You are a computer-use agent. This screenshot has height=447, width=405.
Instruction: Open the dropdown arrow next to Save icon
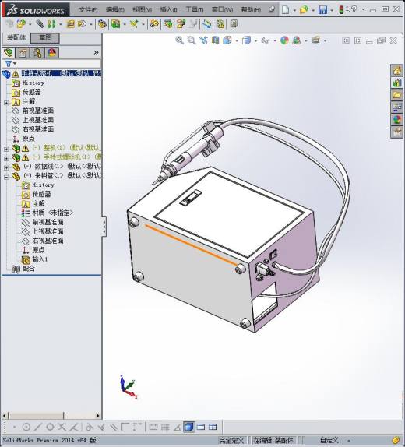[x=332, y=10]
